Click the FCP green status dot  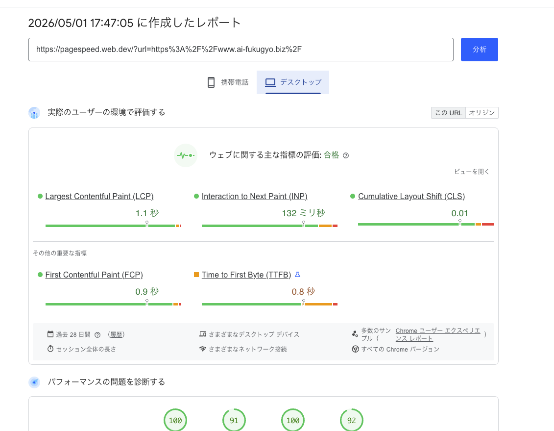coord(40,275)
